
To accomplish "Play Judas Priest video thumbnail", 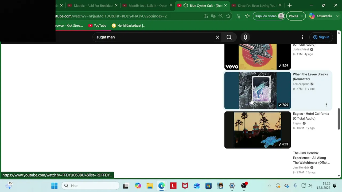I will click(258, 57).
